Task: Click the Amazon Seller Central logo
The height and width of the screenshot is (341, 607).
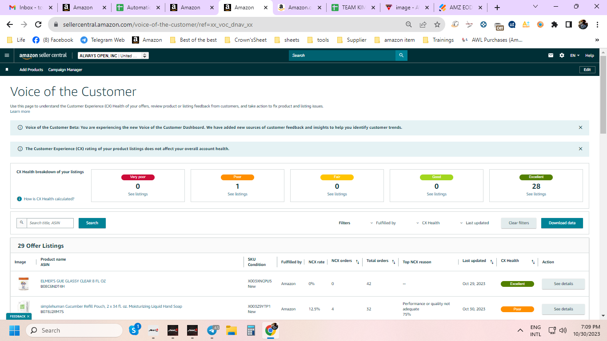Action: coord(43,56)
